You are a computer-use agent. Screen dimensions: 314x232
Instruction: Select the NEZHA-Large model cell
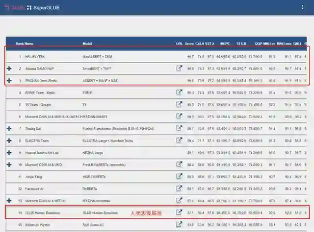click(93, 153)
